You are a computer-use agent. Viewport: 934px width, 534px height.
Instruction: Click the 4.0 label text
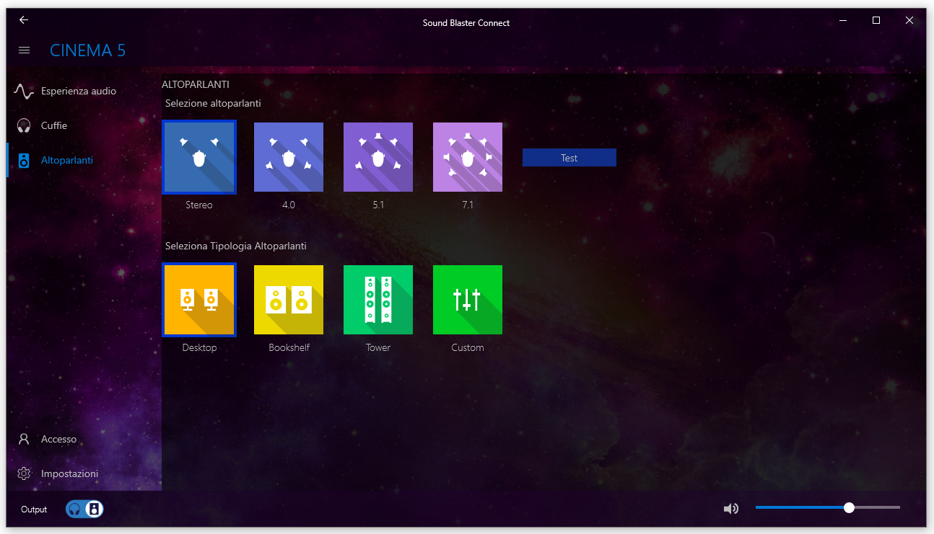click(x=289, y=205)
